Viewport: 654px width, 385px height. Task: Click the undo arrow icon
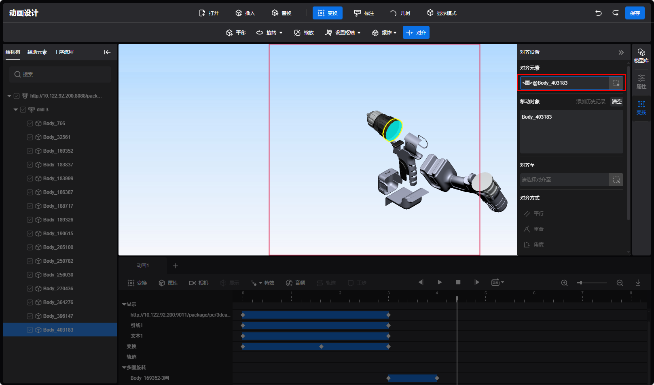click(x=599, y=13)
